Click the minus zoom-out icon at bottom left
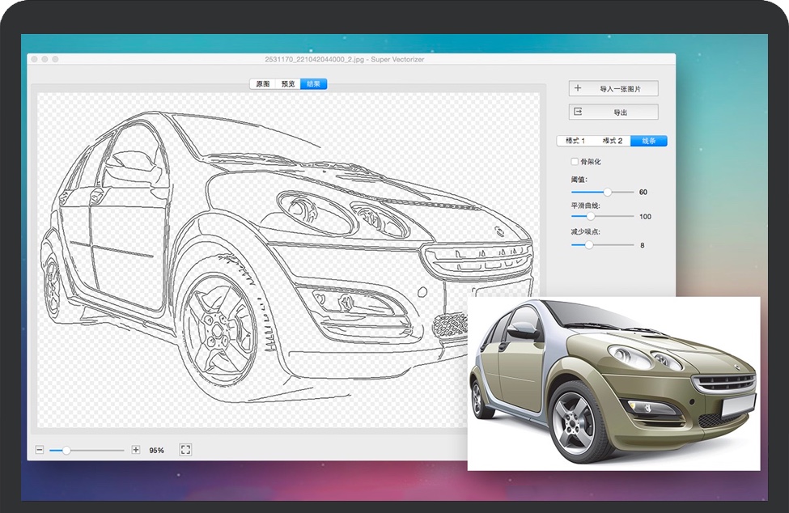Viewport: 789px width, 513px height. pyautogui.click(x=39, y=449)
